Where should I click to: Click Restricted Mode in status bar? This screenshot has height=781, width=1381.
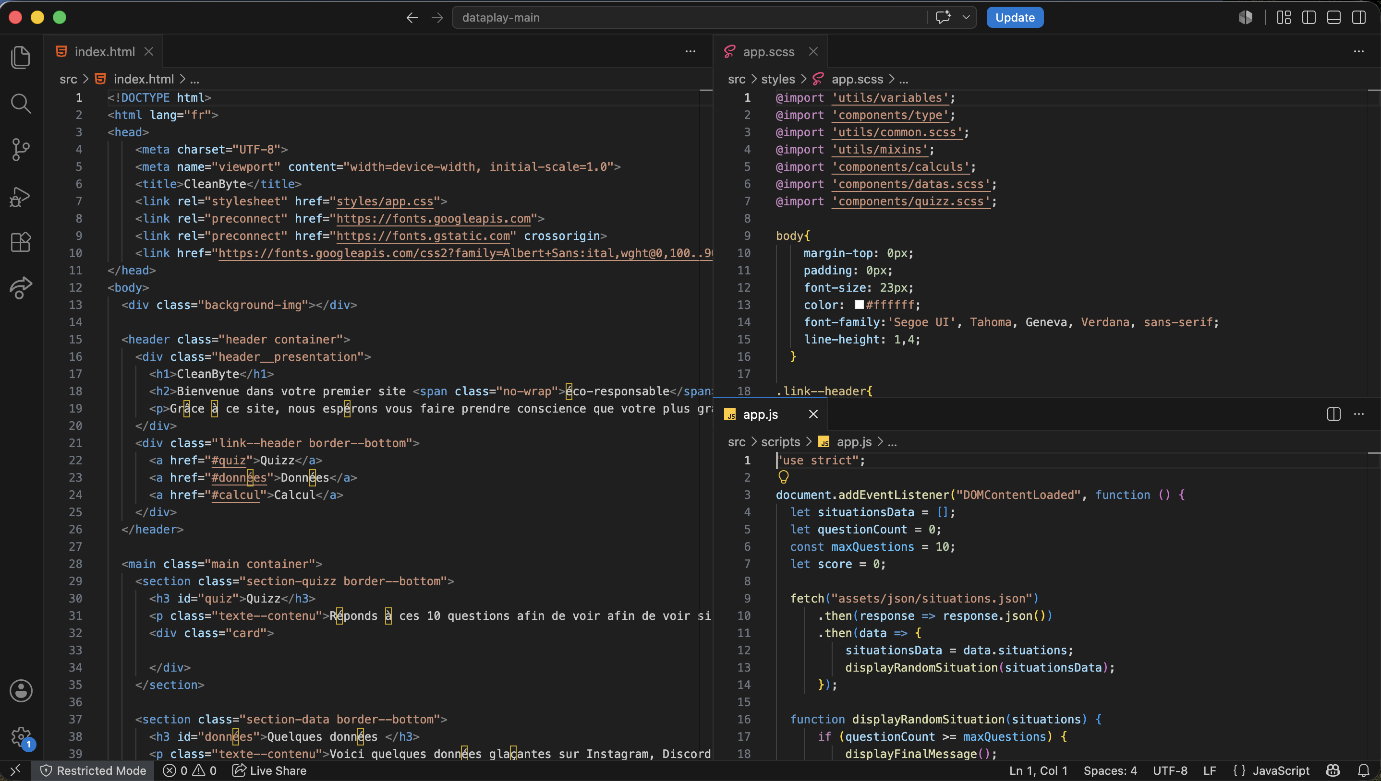(93, 771)
